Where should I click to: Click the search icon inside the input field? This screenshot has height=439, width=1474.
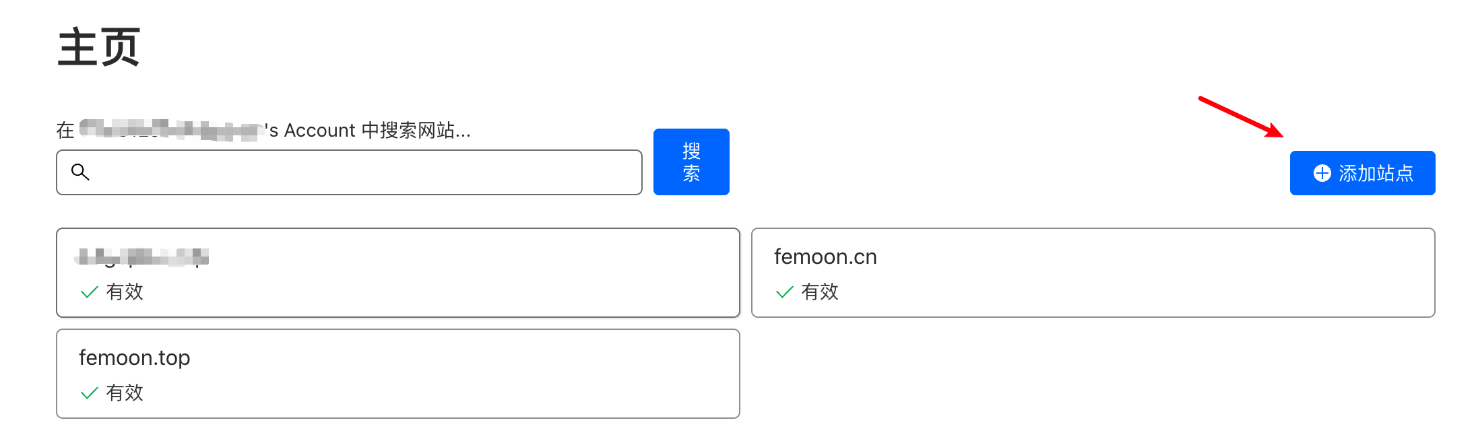[80, 172]
